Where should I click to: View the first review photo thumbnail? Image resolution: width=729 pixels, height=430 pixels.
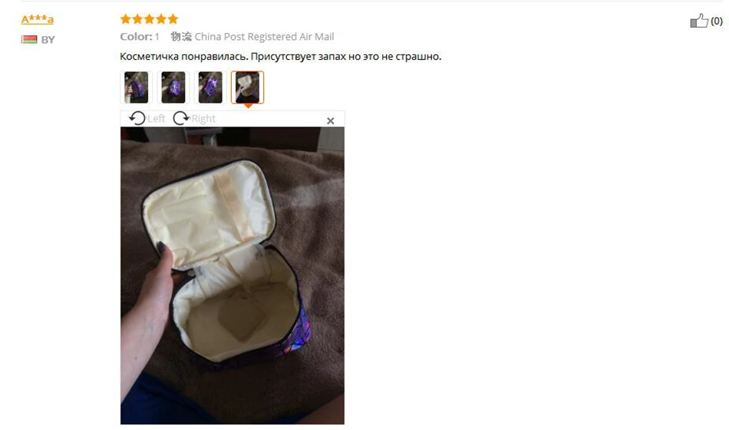point(137,87)
